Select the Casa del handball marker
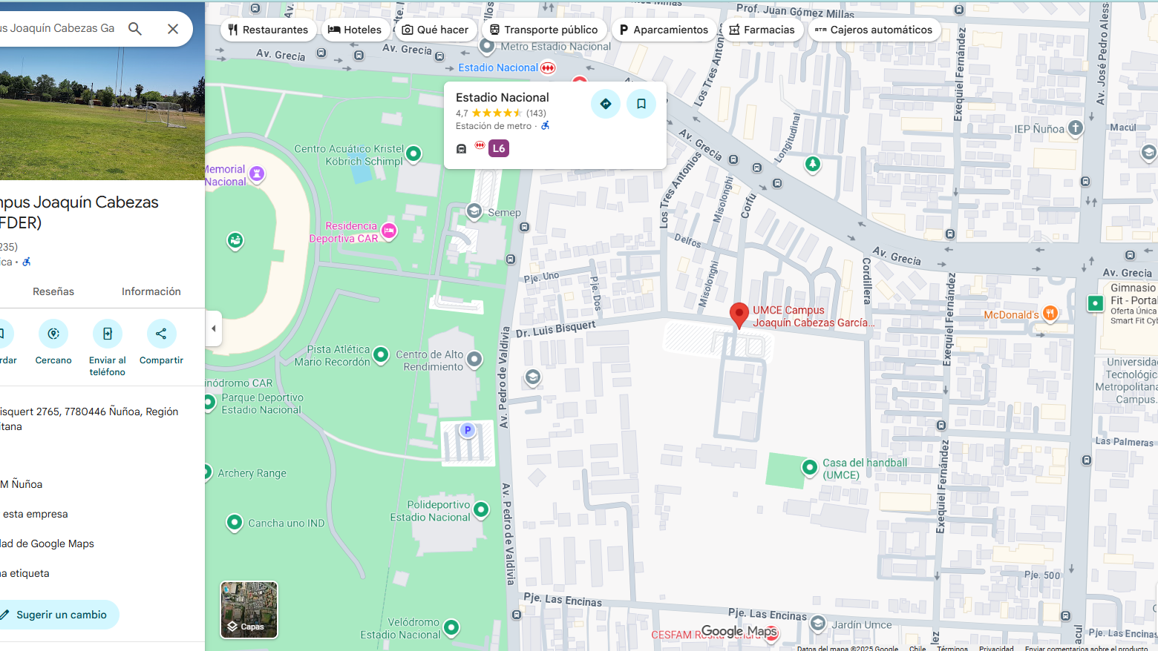The height and width of the screenshot is (651, 1158). pos(809,467)
